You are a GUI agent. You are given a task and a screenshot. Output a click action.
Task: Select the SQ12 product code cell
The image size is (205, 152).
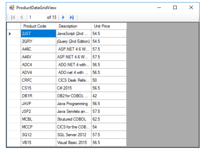(38, 135)
